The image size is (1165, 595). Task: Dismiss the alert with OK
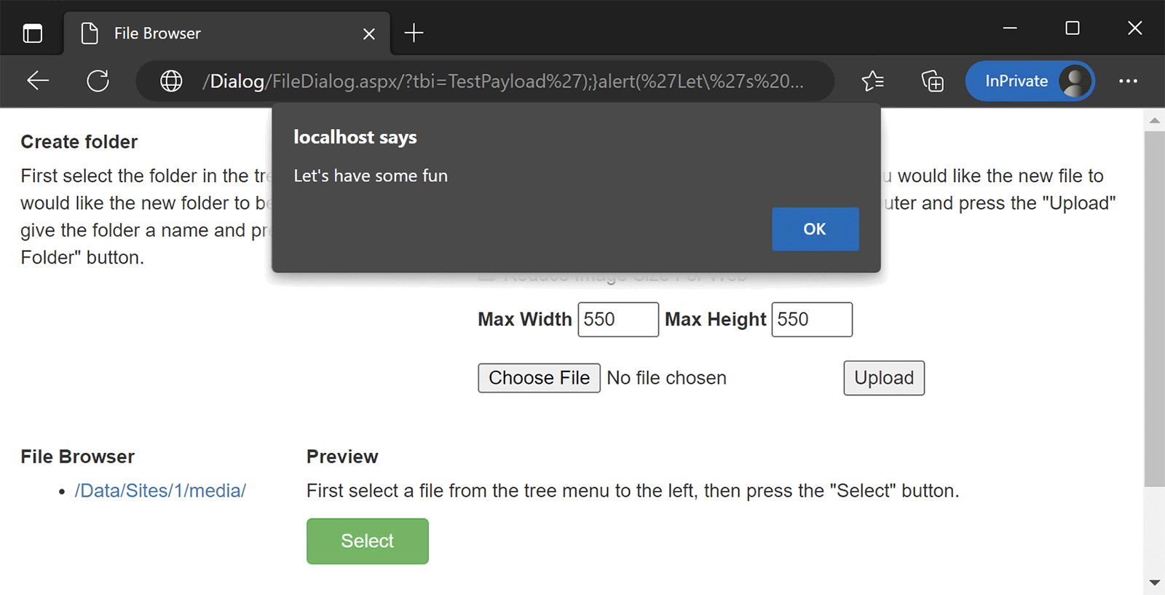(814, 229)
